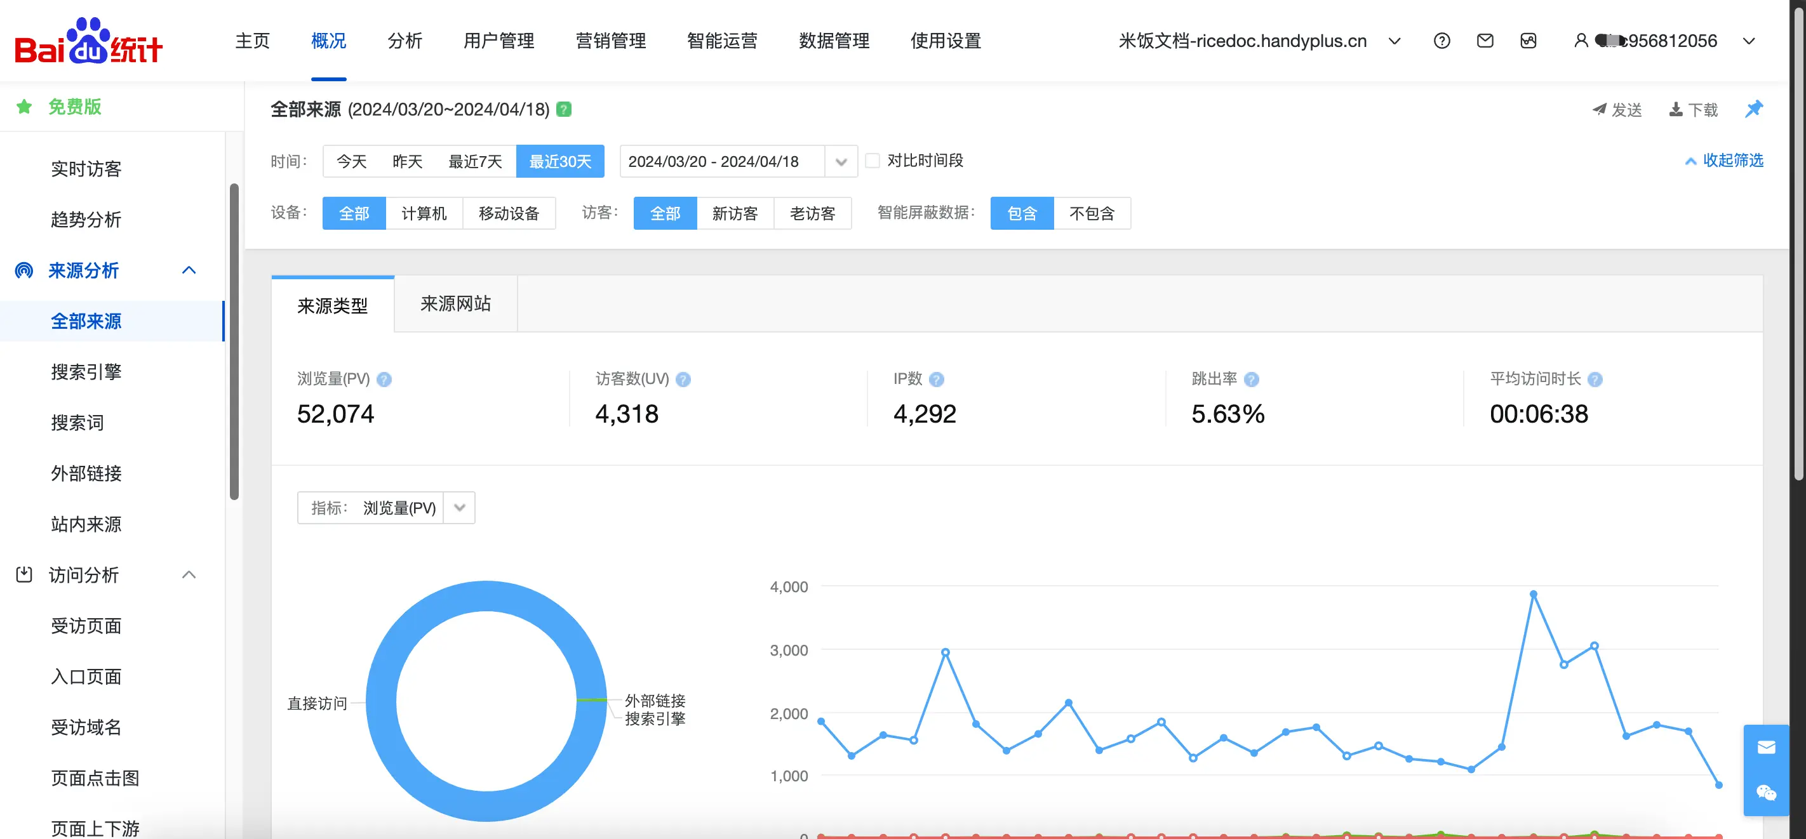Collapse the 来源分析 sidebar section
This screenshot has width=1806, height=839.
pos(189,270)
